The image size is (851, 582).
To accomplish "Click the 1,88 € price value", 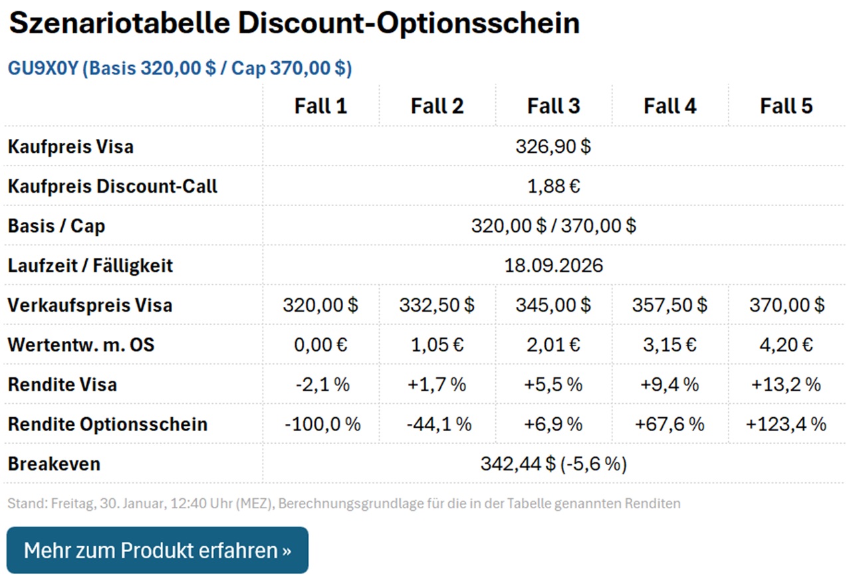I will 554,186.
